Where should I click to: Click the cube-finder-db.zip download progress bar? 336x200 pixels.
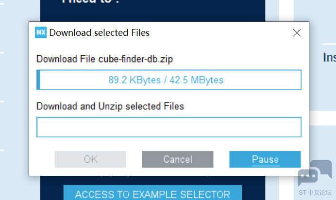pyautogui.click(x=169, y=80)
